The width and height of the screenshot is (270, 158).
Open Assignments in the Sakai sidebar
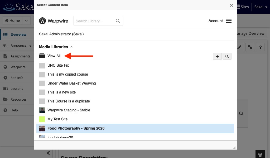17,56
